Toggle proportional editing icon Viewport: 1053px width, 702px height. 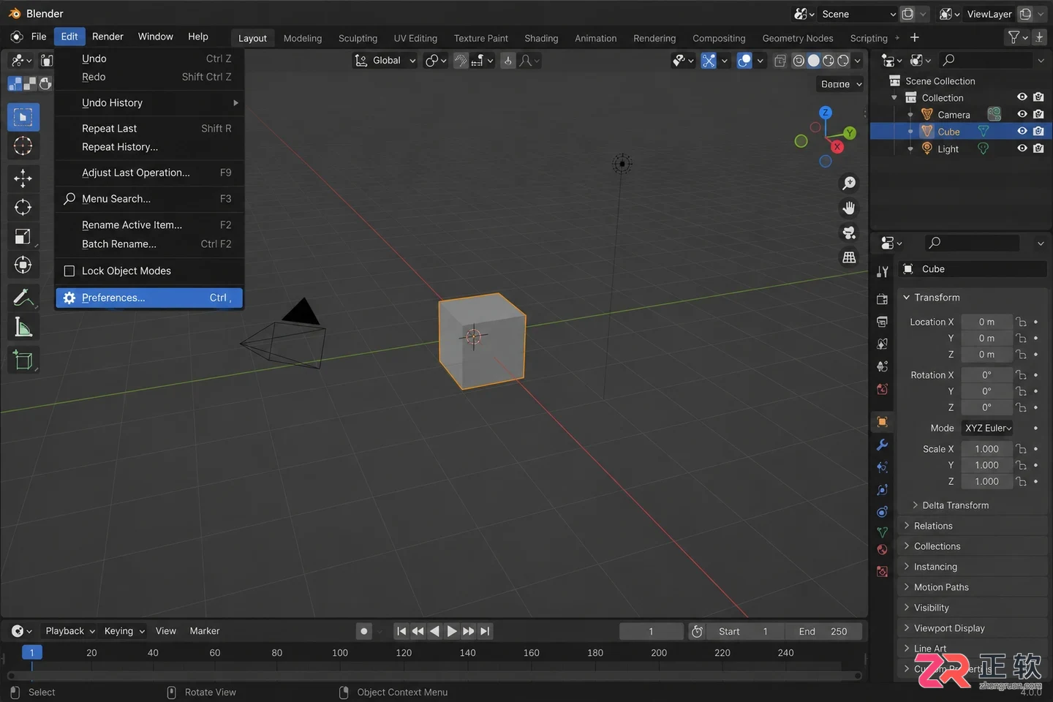(x=507, y=61)
